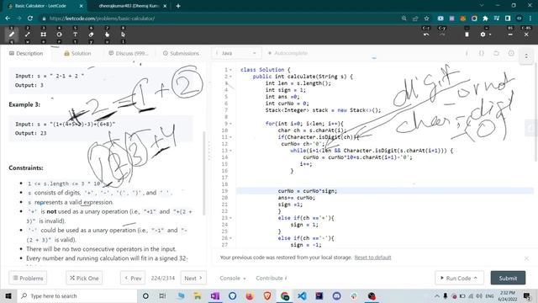The width and height of the screenshot is (538, 303).
Task: Close the annotation toolbar
Action: click(526, 35)
